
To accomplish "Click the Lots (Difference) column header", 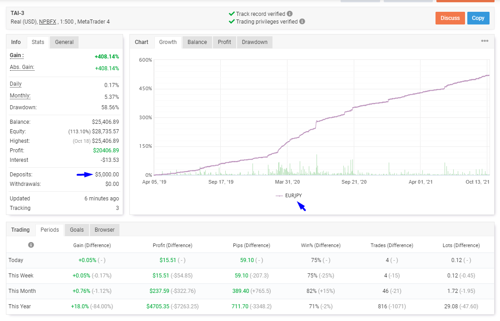I will point(461,246).
